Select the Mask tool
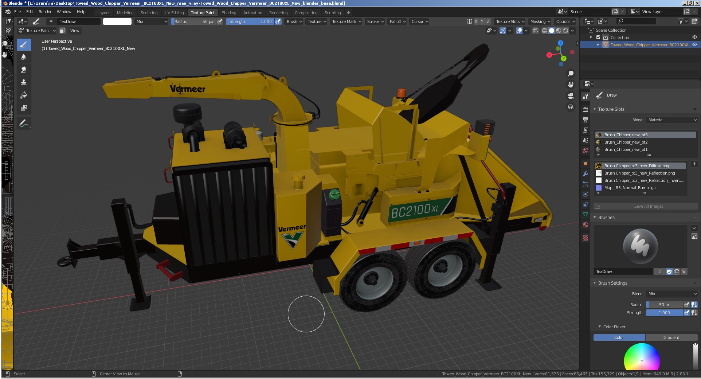Viewport: 701px width, 379px height. 24,108
